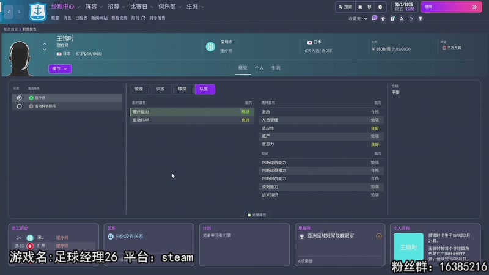Viewport: 489px width, 275px height.
Task: Select the 运动科学顾问 role radio button
Action: (20, 106)
